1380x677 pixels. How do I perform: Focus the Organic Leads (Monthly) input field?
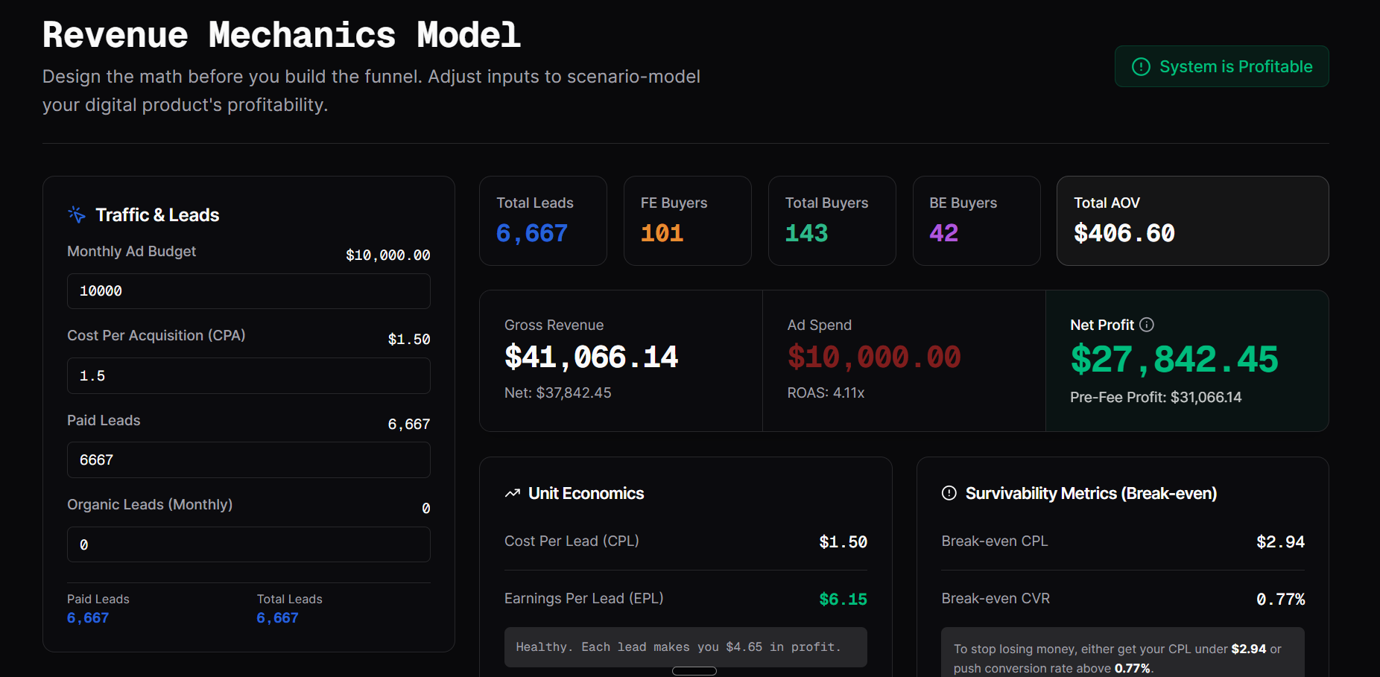pyautogui.click(x=249, y=544)
